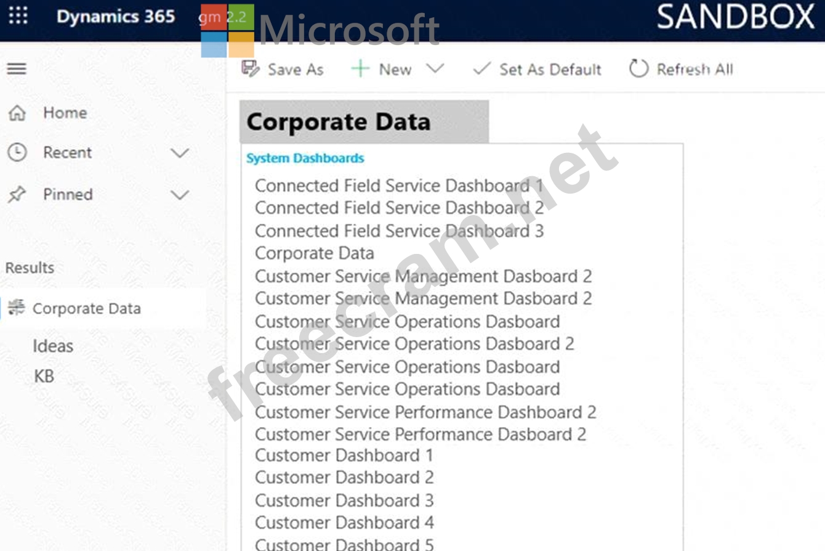Go to Home in sidebar

[65, 113]
